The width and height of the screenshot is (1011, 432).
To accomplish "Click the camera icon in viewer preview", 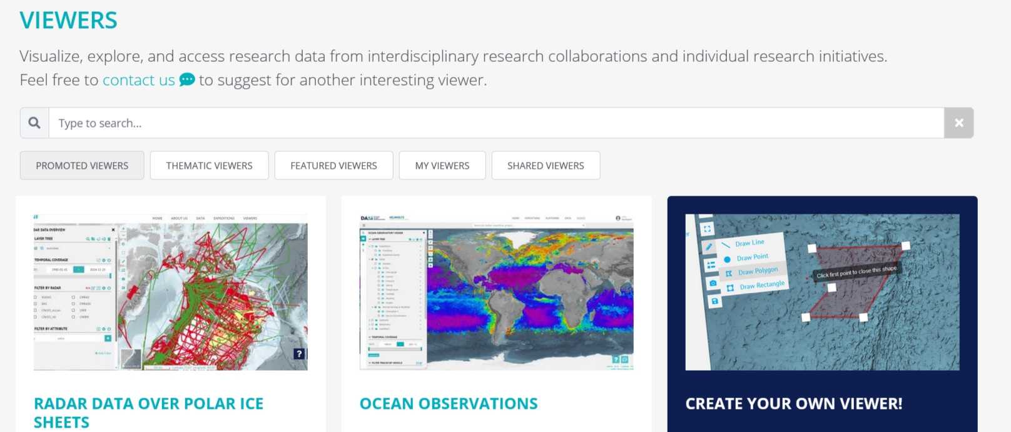I will click(713, 283).
